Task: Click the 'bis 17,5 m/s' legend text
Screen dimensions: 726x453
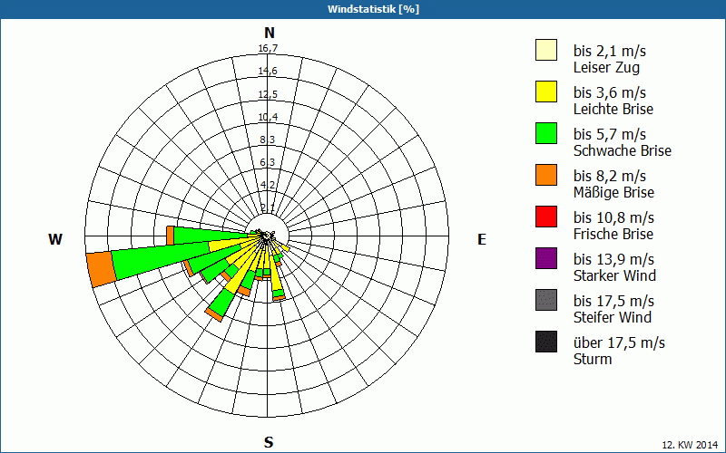Action: click(x=613, y=300)
